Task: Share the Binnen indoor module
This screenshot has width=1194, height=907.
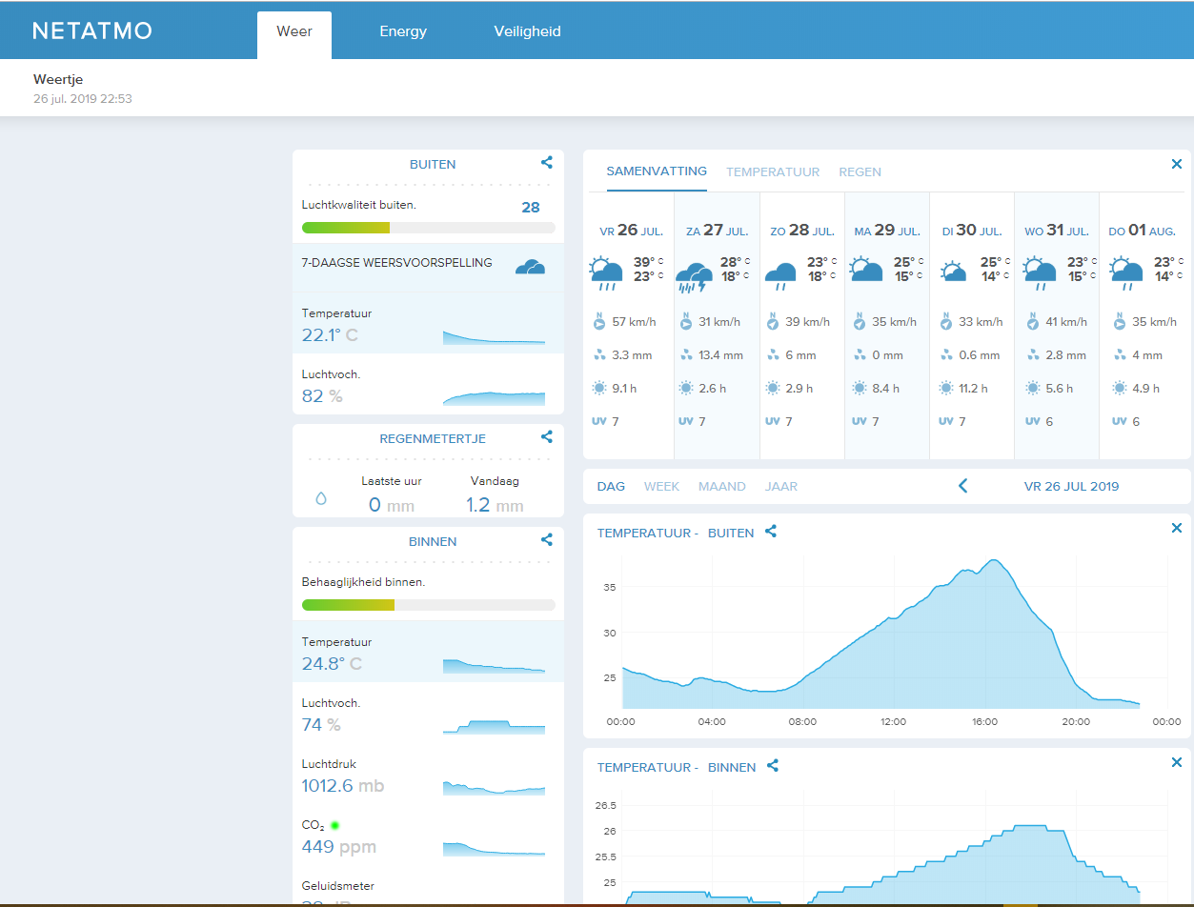Action: (547, 540)
